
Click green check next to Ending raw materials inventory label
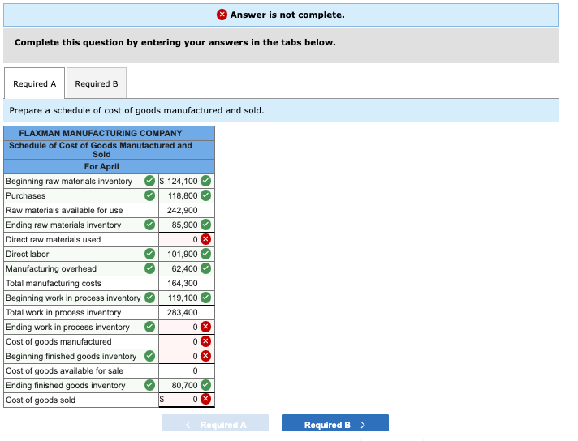(149, 225)
